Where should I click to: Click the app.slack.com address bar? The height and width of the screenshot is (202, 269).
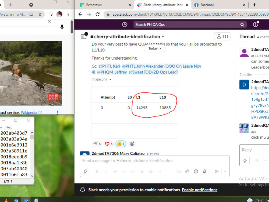point(187,14)
